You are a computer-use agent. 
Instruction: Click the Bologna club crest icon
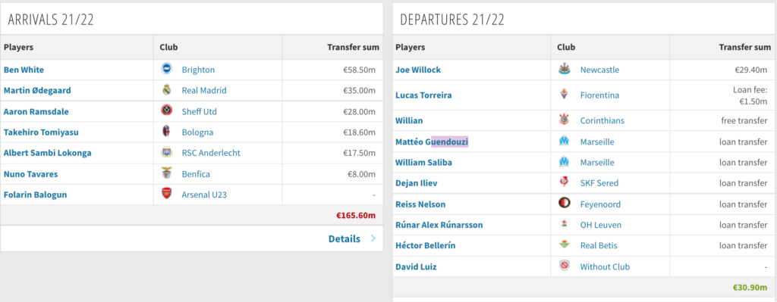point(166,132)
